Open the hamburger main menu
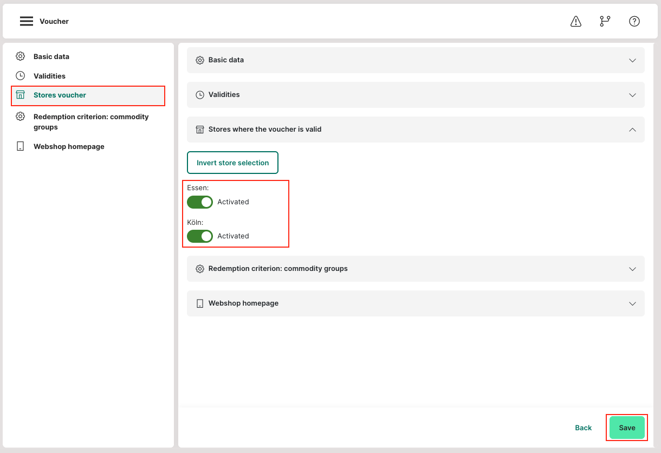This screenshot has height=453, width=661. click(x=27, y=21)
